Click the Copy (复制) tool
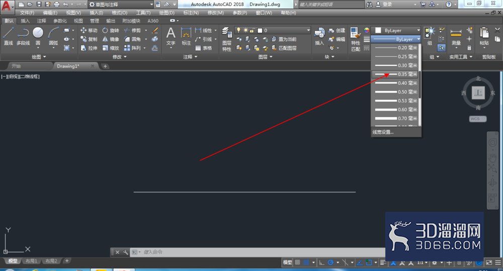 [x=89, y=39]
